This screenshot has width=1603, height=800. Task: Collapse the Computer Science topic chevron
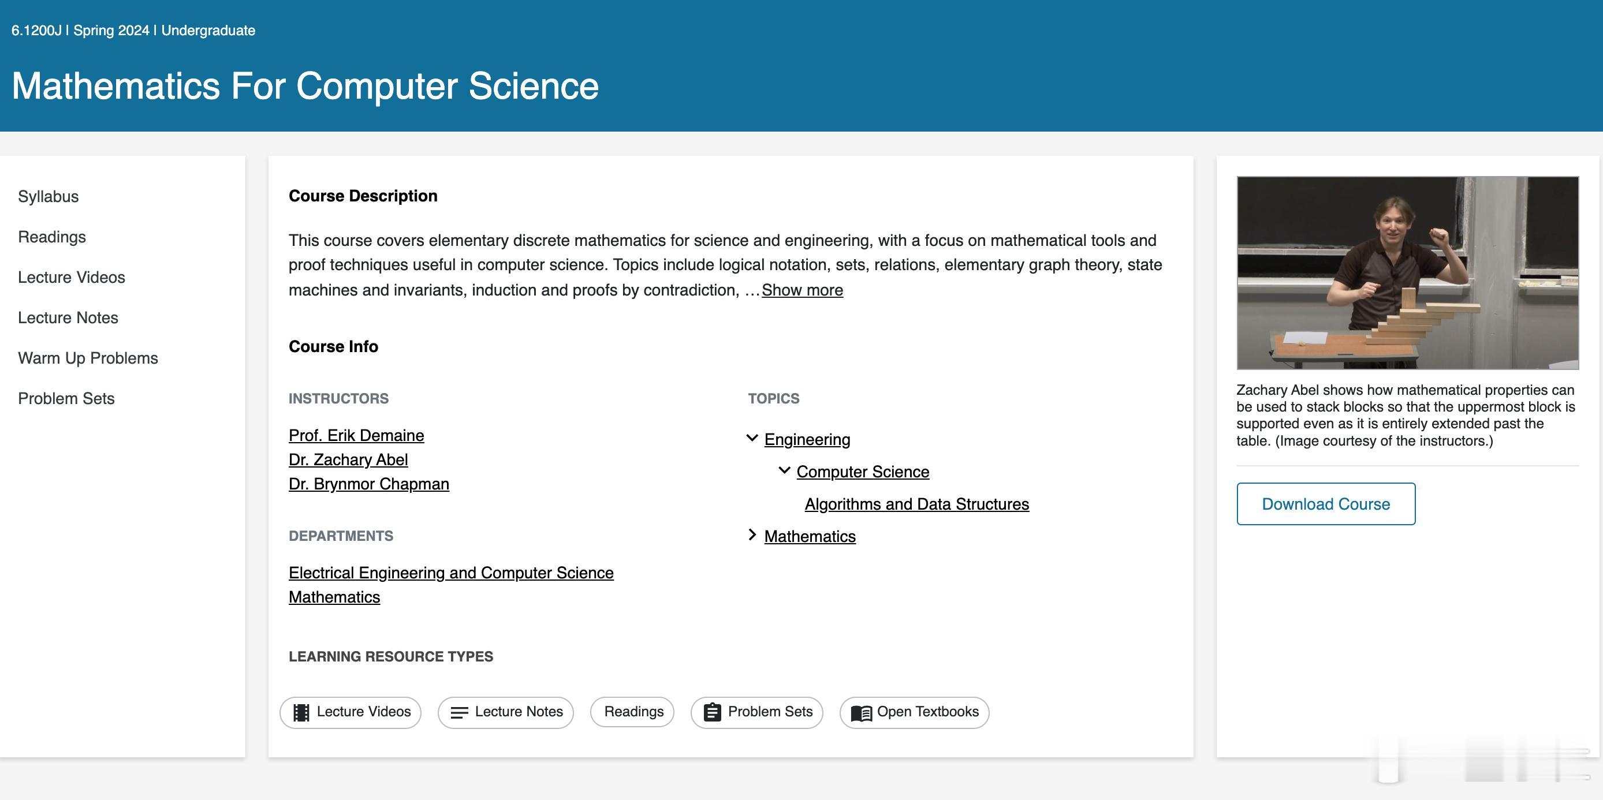point(784,471)
